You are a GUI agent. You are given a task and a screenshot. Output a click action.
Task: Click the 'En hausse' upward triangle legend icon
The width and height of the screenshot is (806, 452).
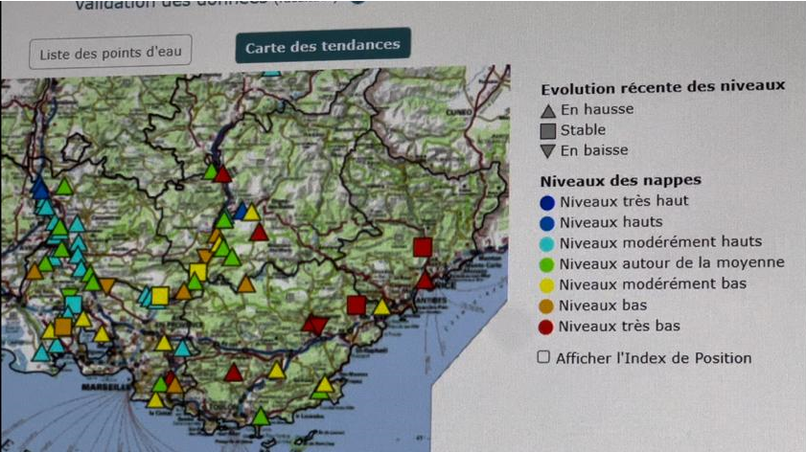(x=548, y=110)
